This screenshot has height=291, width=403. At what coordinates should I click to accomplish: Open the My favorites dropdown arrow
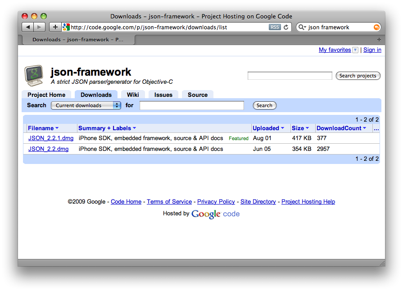(x=355, y=50)
